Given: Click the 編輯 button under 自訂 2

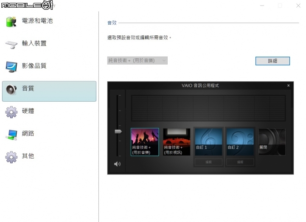Looking at the screenshot, I should click(240, 162).
